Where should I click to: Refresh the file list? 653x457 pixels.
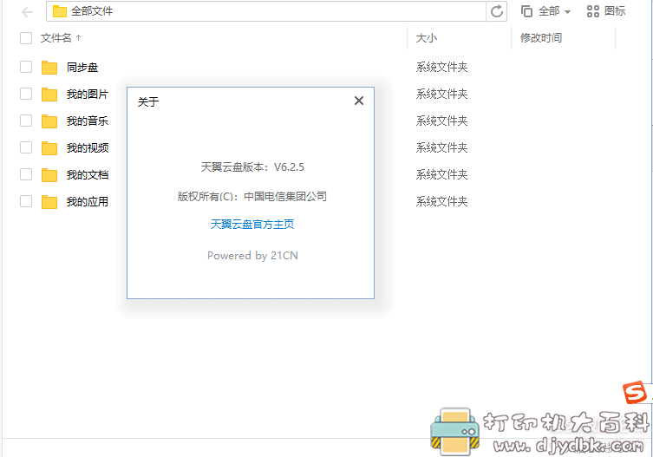point(496,11)
